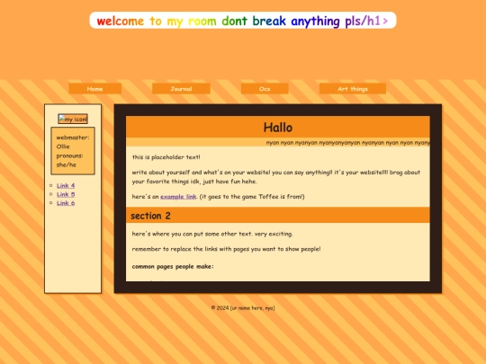
Task: Click the 'section 2' heading bar
Action: pyautogui.click(x=278, y=216)
